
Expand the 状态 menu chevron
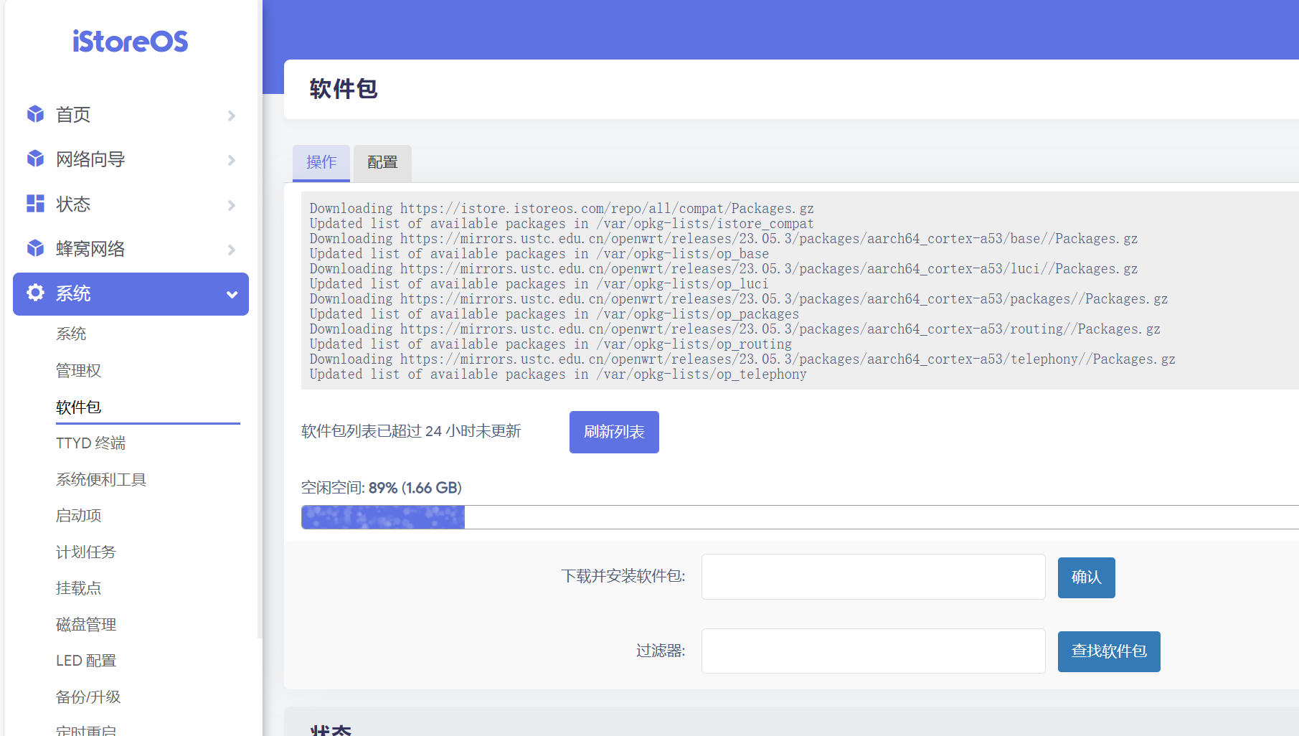click(231, 205)
